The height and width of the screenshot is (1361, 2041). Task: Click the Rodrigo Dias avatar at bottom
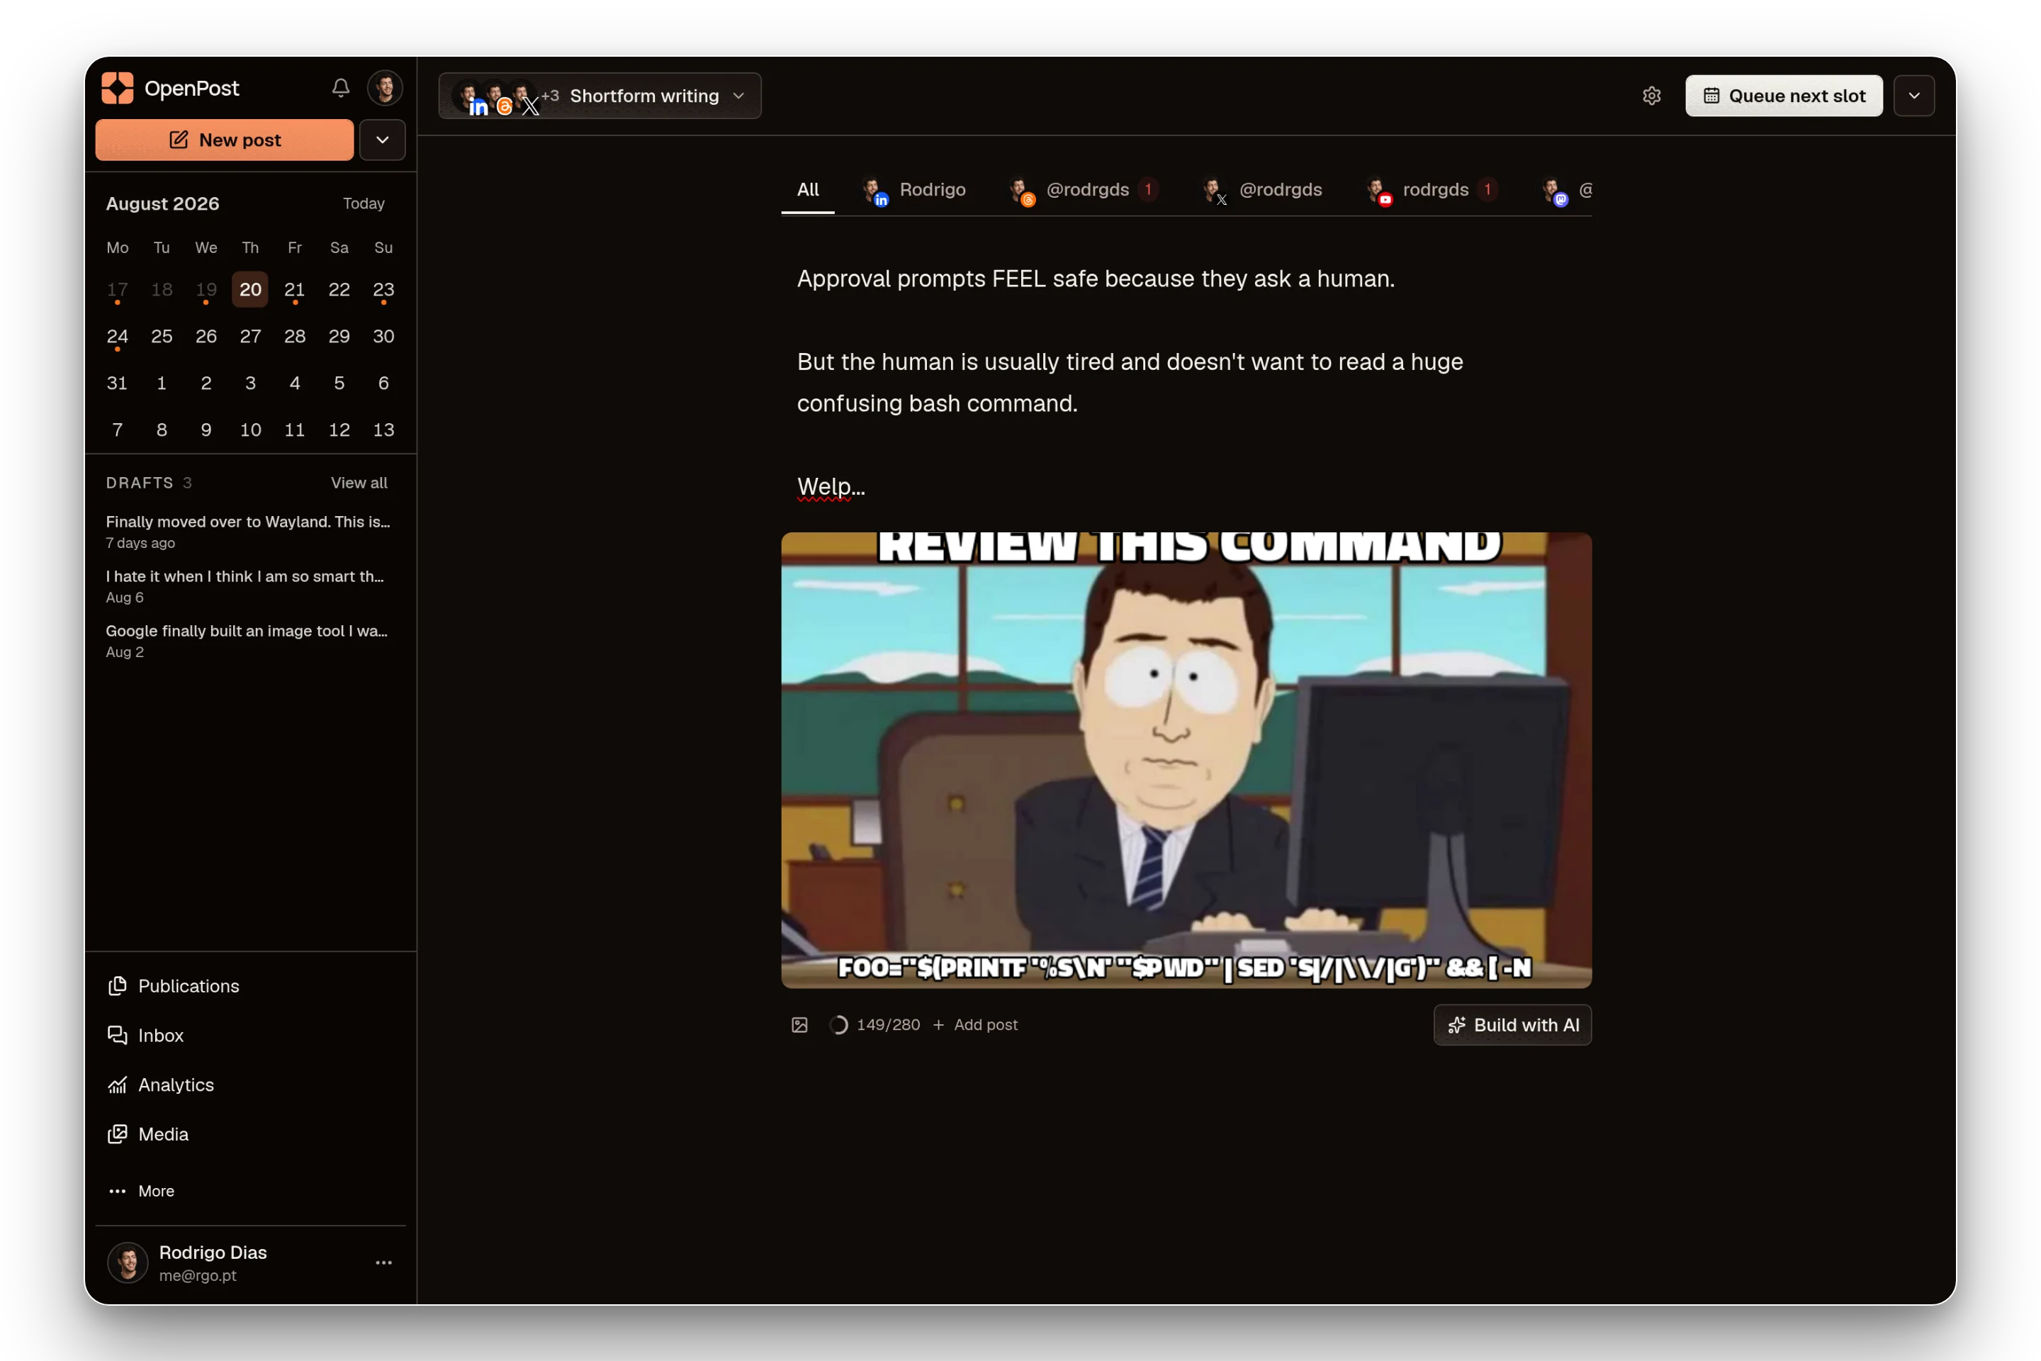click(x=128, y=1263)
